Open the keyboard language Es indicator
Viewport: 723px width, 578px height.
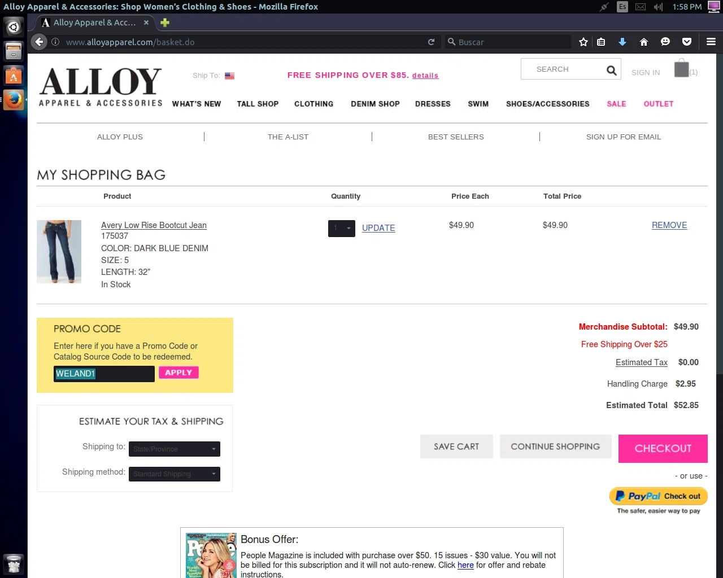tap(622, 7)
